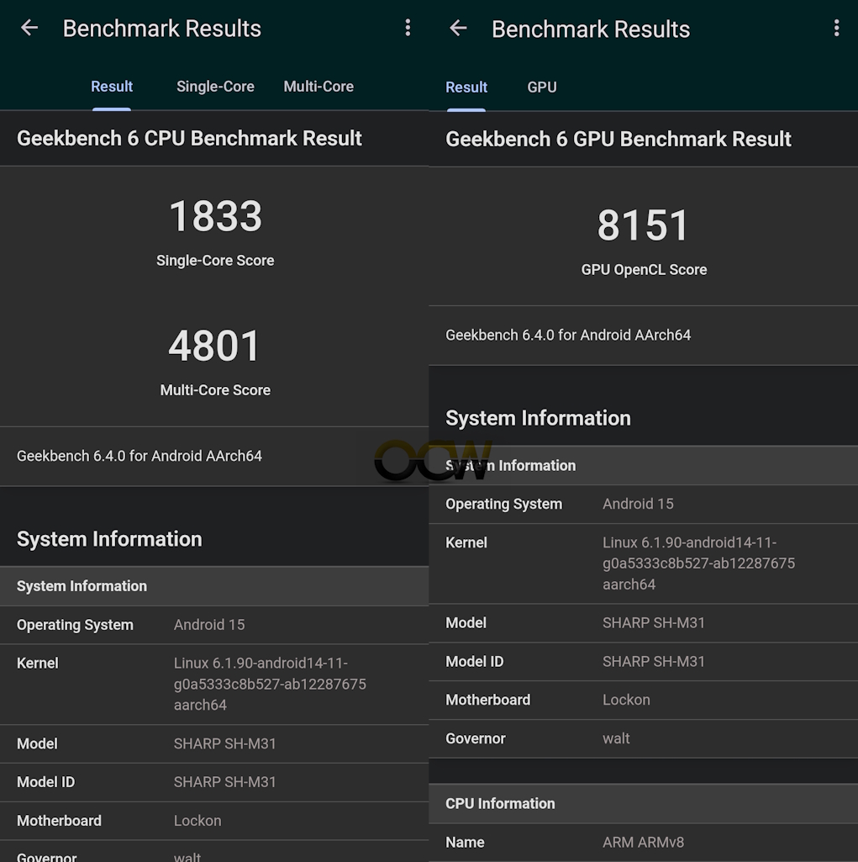The image size is (858, 862).
Task: Tap Geekbench 6.4.0 version text in GPU screen
Action: [568, 335]
